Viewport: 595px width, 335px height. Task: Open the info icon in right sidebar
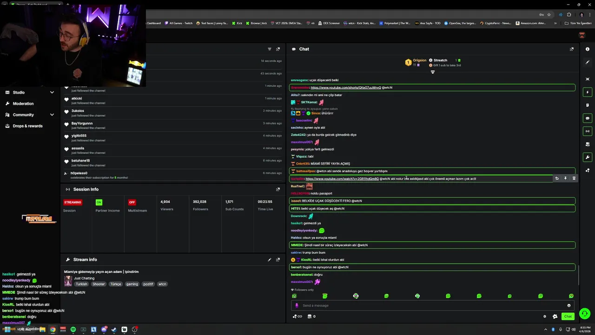pos(588,49)
